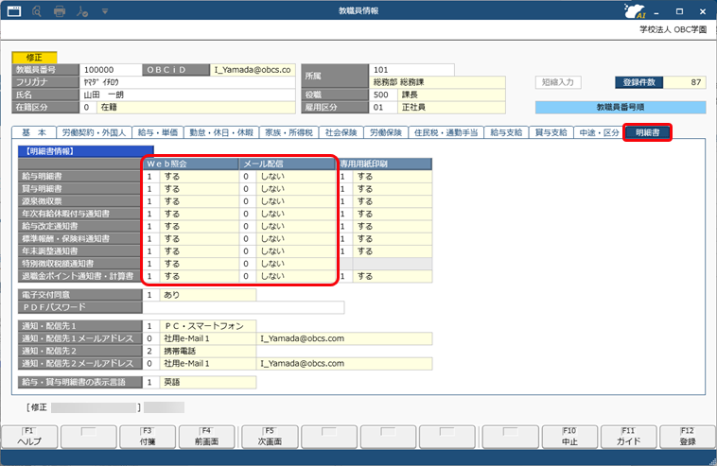Click 通知・配信先2メールアドレス 社用e-Mail 1 field
Image resolution: width=717 pixels, height=466 pixels.
200,364
